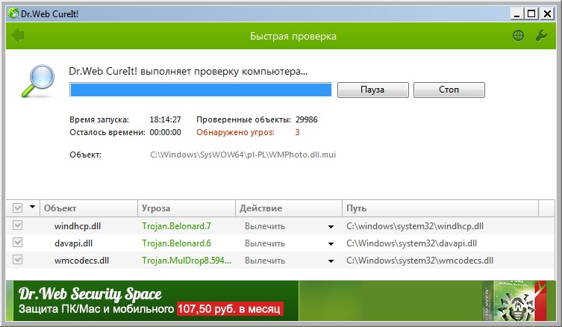The width and height of the screenshot is (562, 327).
Task: Click the Dr.Web product box image
Action: pos(515,300)
